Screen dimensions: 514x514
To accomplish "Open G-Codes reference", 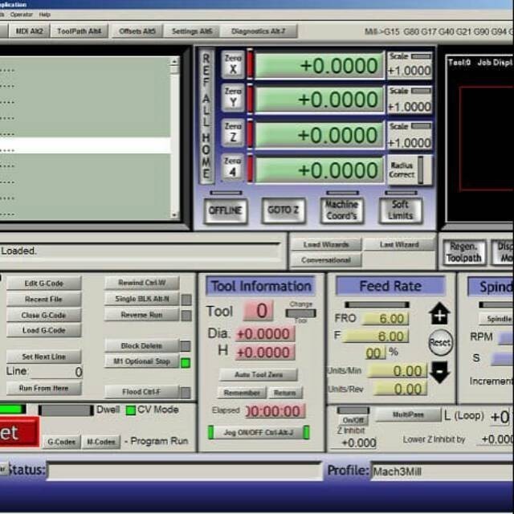I will 61,442.
